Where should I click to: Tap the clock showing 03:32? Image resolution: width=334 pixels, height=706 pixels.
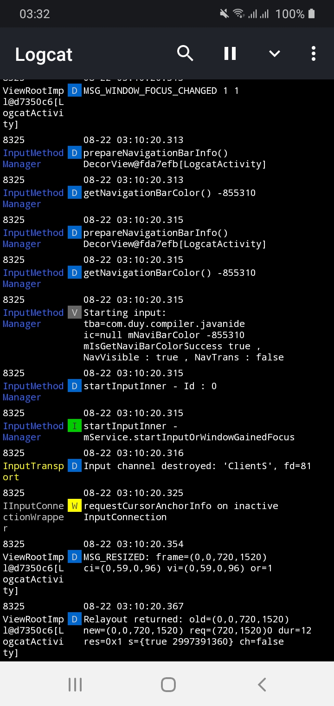tap(35, 13)
